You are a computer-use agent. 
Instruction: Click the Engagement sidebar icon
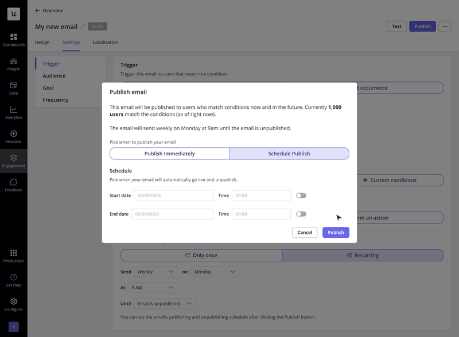coord(13,160)
